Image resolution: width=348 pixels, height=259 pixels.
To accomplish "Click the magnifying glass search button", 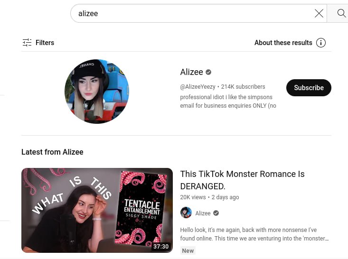I will click(341, 13).
